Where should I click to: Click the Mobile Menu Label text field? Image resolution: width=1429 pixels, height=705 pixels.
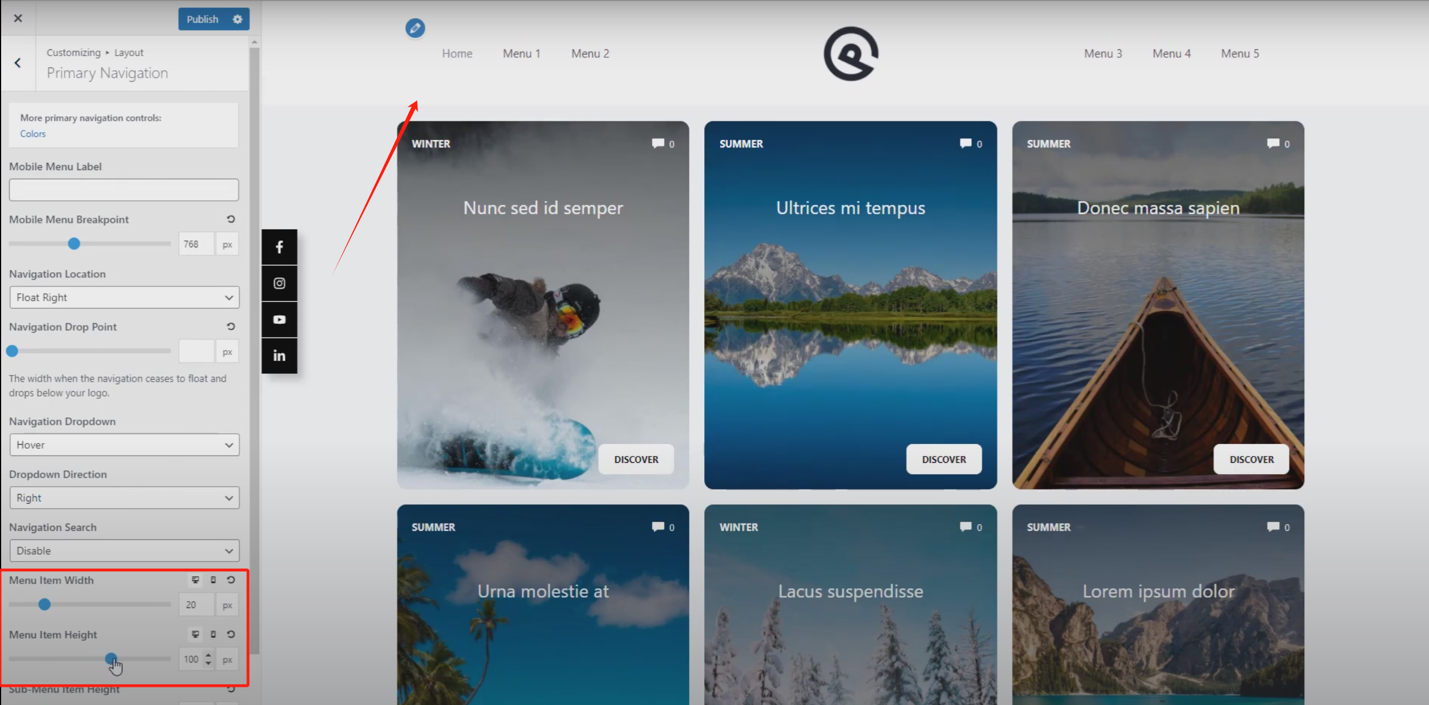tap(124, 189)
